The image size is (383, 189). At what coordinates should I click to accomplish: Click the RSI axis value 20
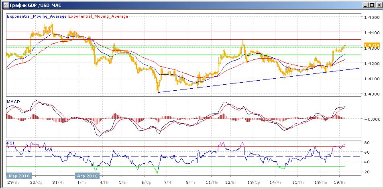[367, 172]
